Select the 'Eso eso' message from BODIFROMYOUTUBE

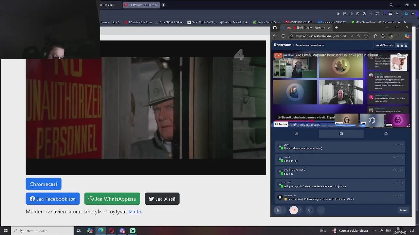point(340,172)
